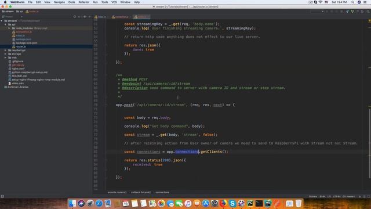Open the Run menu
The height and width of the screenshot is (209, 371).
tap(95, 2)
